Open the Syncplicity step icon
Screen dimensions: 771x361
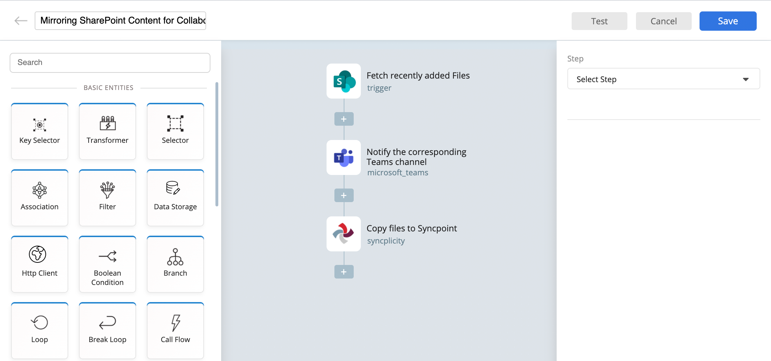(344, 234)
